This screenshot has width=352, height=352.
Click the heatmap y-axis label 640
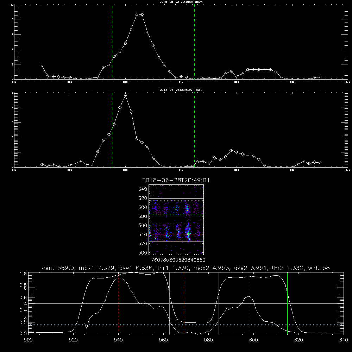(143, 189)
